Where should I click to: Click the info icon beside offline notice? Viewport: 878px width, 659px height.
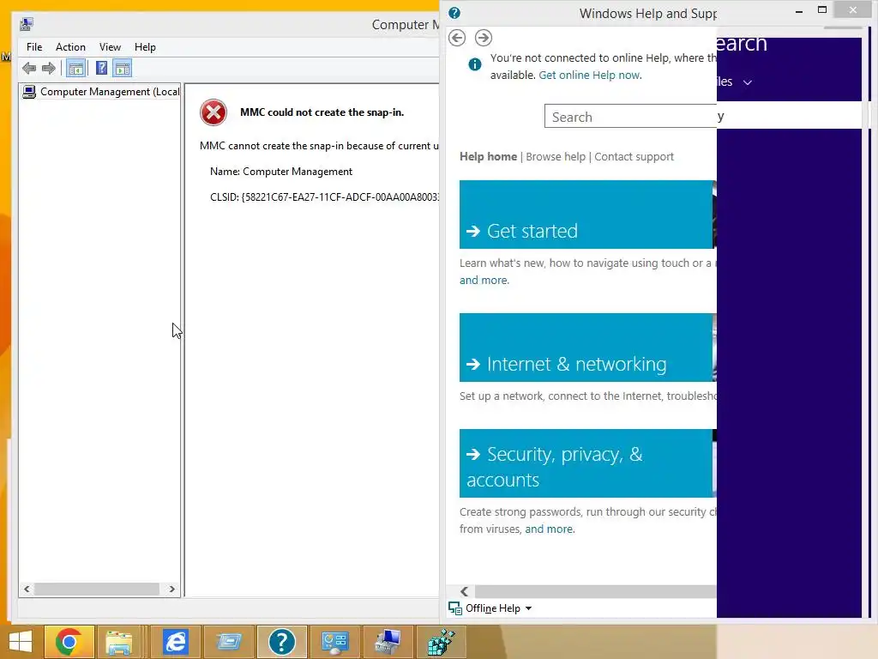tap(475, 64)
